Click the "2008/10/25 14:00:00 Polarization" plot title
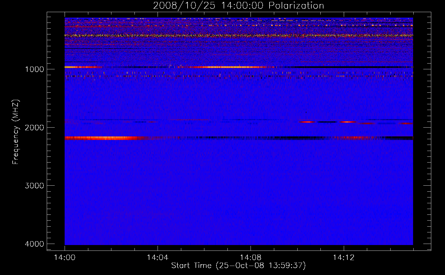The height and width of the screenshot is (275, 445). (x=238, y=5)
